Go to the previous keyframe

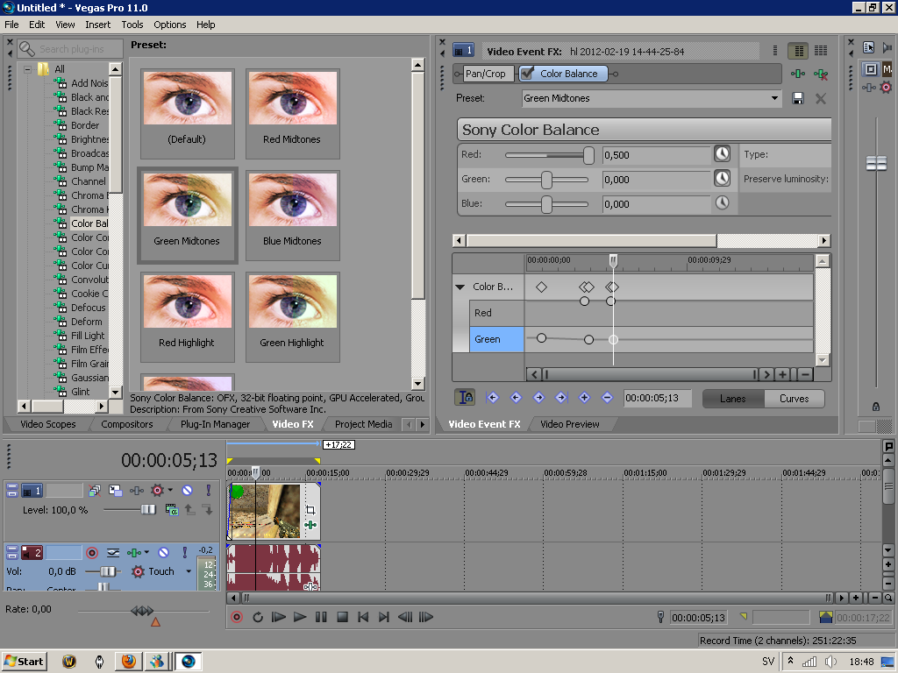tap(516, 397)
